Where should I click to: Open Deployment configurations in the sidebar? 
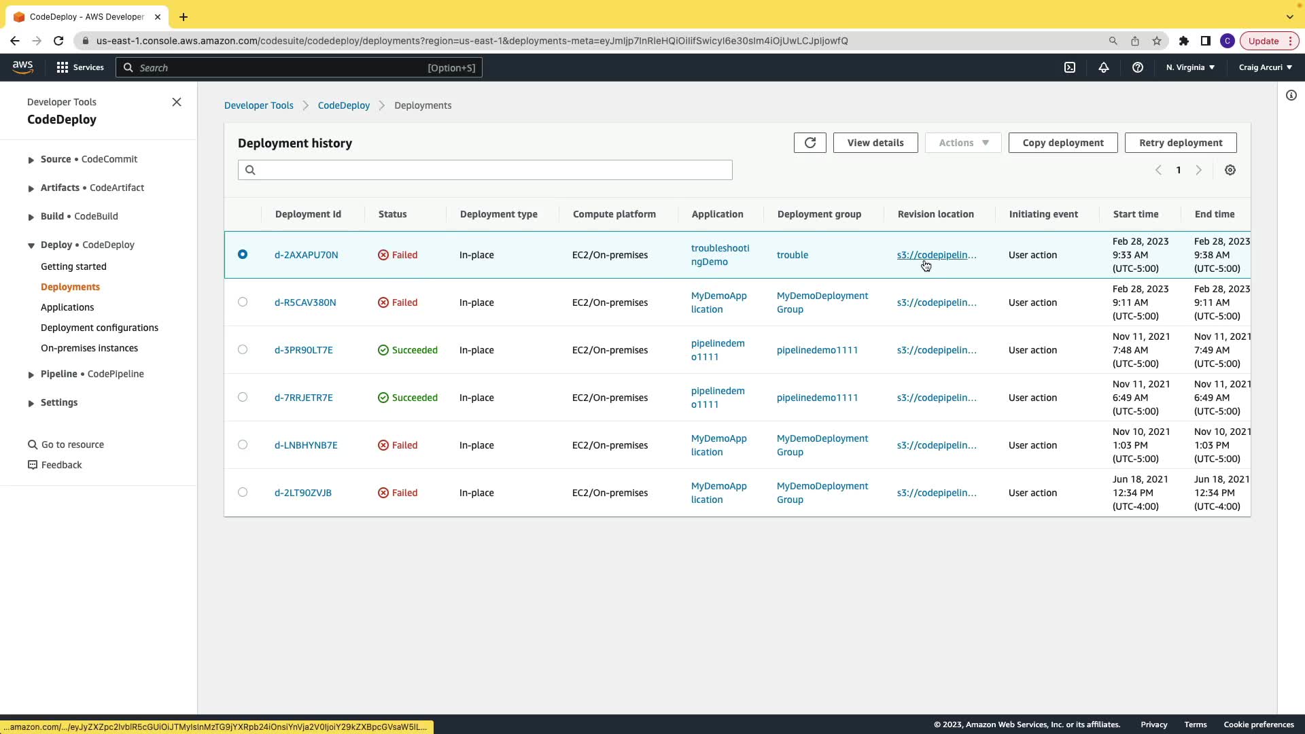99,328
